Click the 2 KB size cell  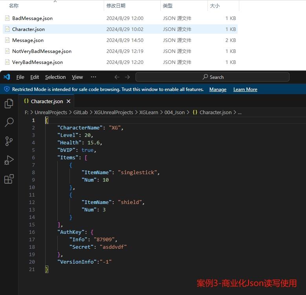(231, 40)
